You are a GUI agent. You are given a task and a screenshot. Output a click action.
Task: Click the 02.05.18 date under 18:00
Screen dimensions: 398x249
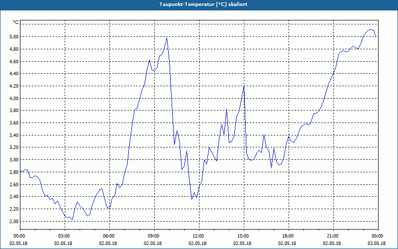click(287, 244)
